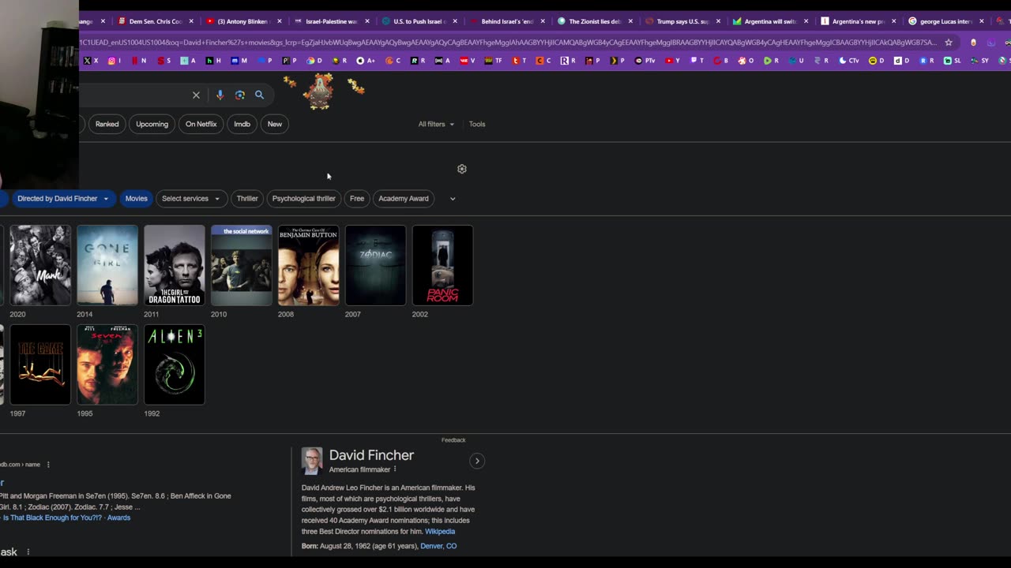Open the TF bookmark

point(493,61)
